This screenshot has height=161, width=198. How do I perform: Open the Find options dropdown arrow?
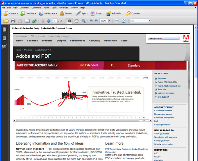(x=150, y=21)
